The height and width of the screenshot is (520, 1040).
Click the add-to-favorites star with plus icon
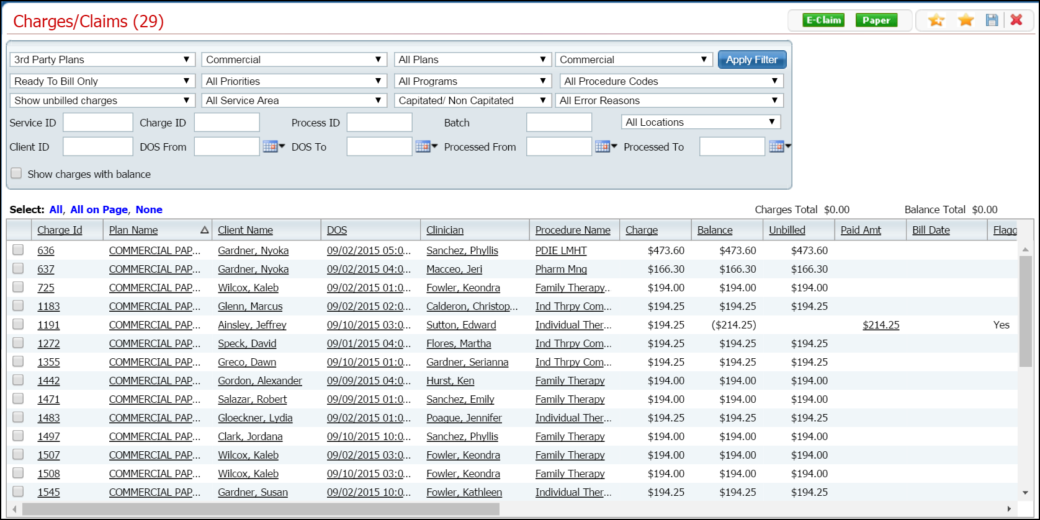pyautogui.click(x=936, y=20)
